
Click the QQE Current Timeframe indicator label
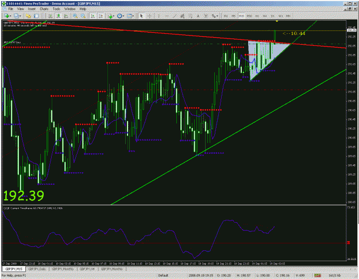coord(33,208)
